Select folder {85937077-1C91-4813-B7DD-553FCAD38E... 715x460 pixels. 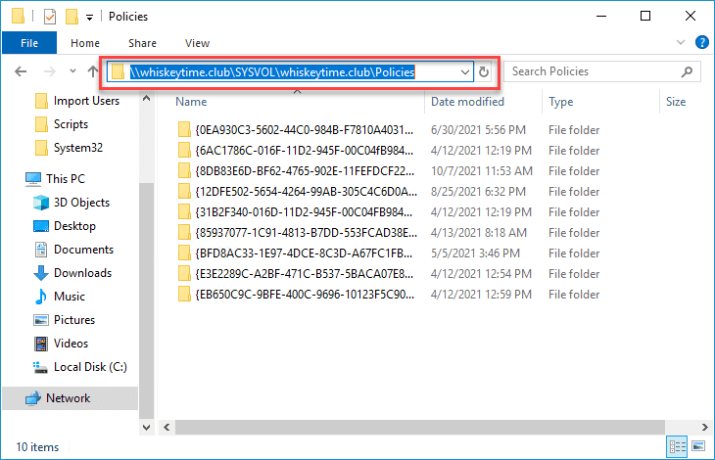[x=306, y=233]
